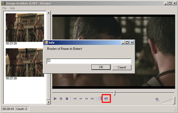Open the File menu
178x113 pixels.
pos(4,8)
